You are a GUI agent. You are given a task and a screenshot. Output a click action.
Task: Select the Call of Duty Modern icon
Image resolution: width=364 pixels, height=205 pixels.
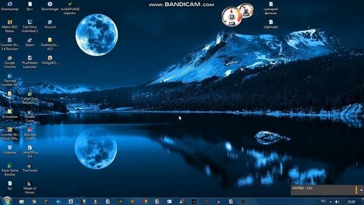[x=30, y=98]
